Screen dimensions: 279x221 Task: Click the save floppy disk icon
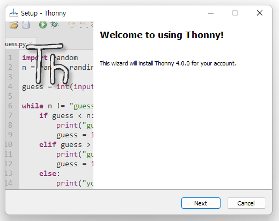[26, 25]
